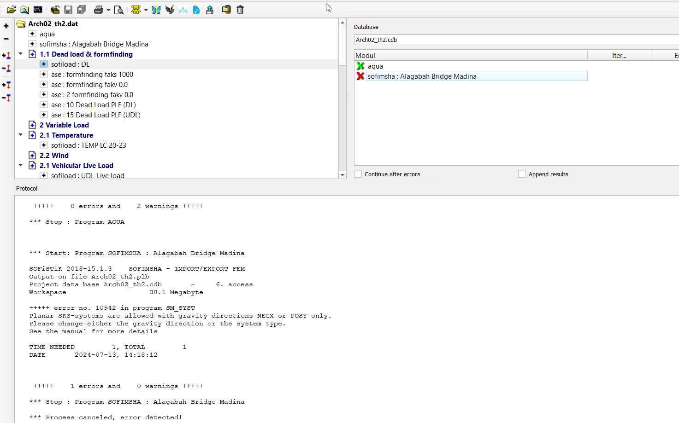Select the 2 Variable Load tree item
This screenshot has width=679, height=423.
click(64, 125)
